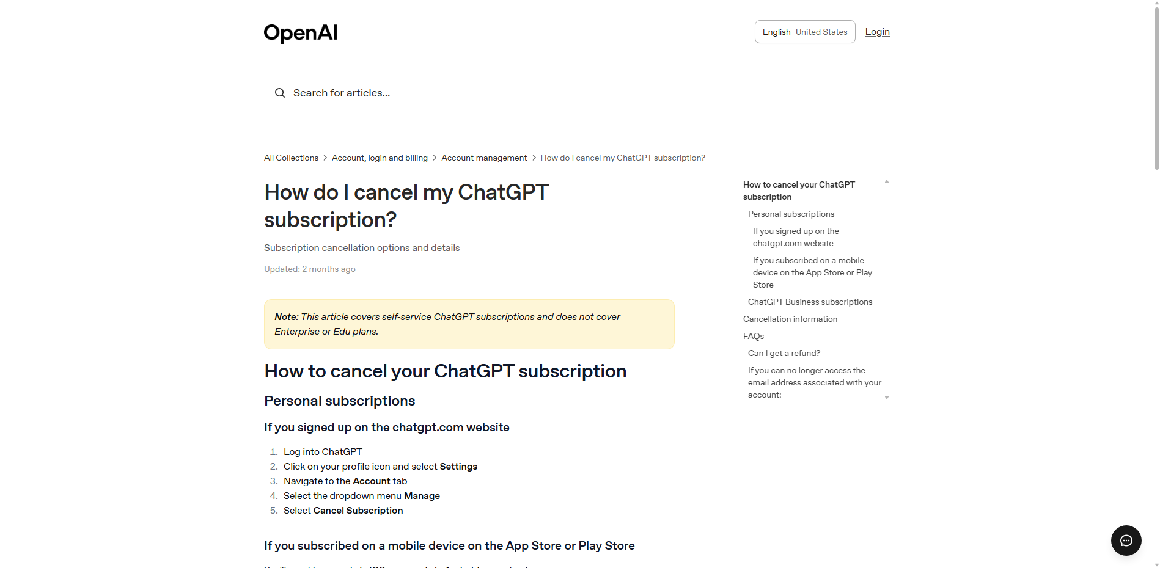Click the search magnifier icon
The height and width of the screenshot is (568, 1160).
click(x=280, y=93)
